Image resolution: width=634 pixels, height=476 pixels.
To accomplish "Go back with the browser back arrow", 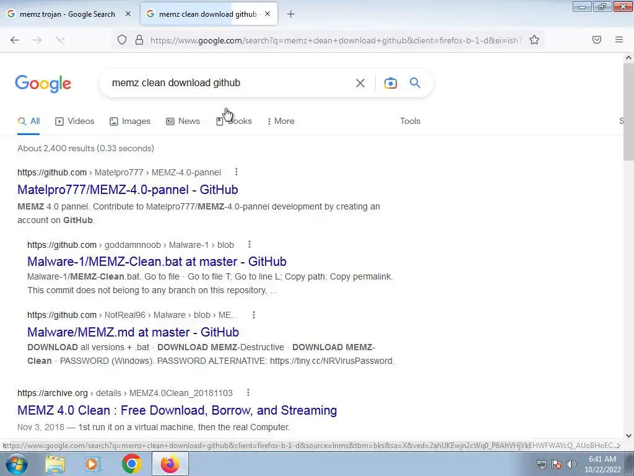I will coord(15,40).
